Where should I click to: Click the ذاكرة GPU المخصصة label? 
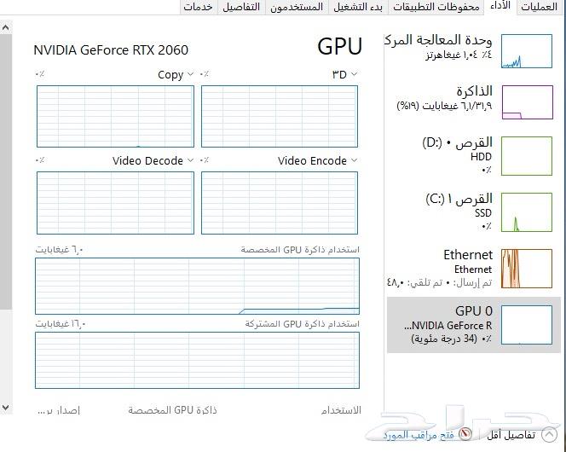pyautogui.click(x=172, y=410)
